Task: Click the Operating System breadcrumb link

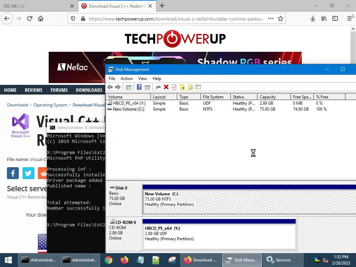Action: pyautogui.click(x=50, y=105)
